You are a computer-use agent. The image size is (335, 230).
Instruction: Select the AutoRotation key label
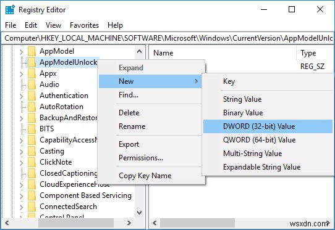tap(62, 107)
